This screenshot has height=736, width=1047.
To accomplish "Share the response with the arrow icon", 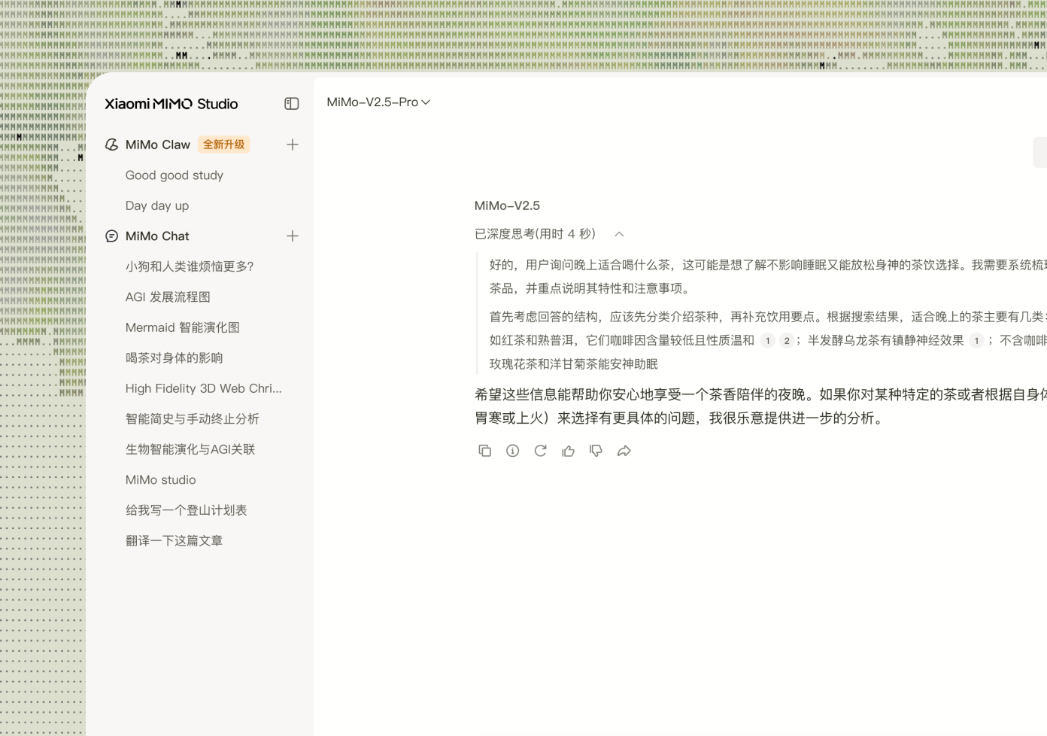I will (624, 451).
